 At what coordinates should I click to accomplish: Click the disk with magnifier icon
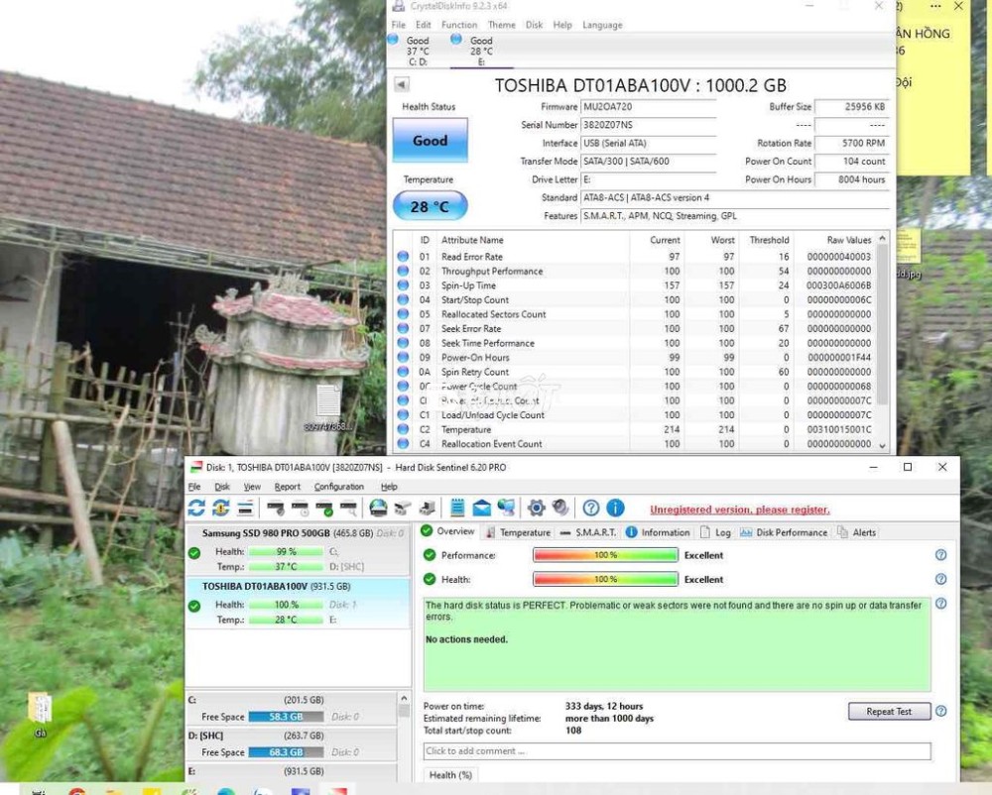point(348,508)
